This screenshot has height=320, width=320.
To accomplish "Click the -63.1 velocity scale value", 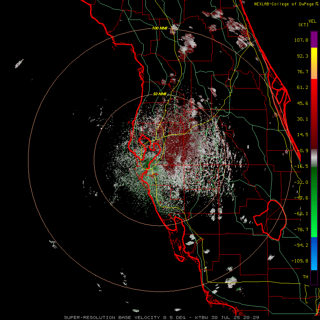I will tap(301, 214).
